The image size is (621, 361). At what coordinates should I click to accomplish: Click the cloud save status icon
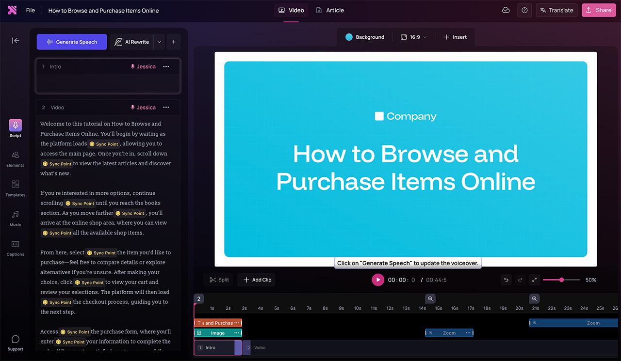(506, 10)
